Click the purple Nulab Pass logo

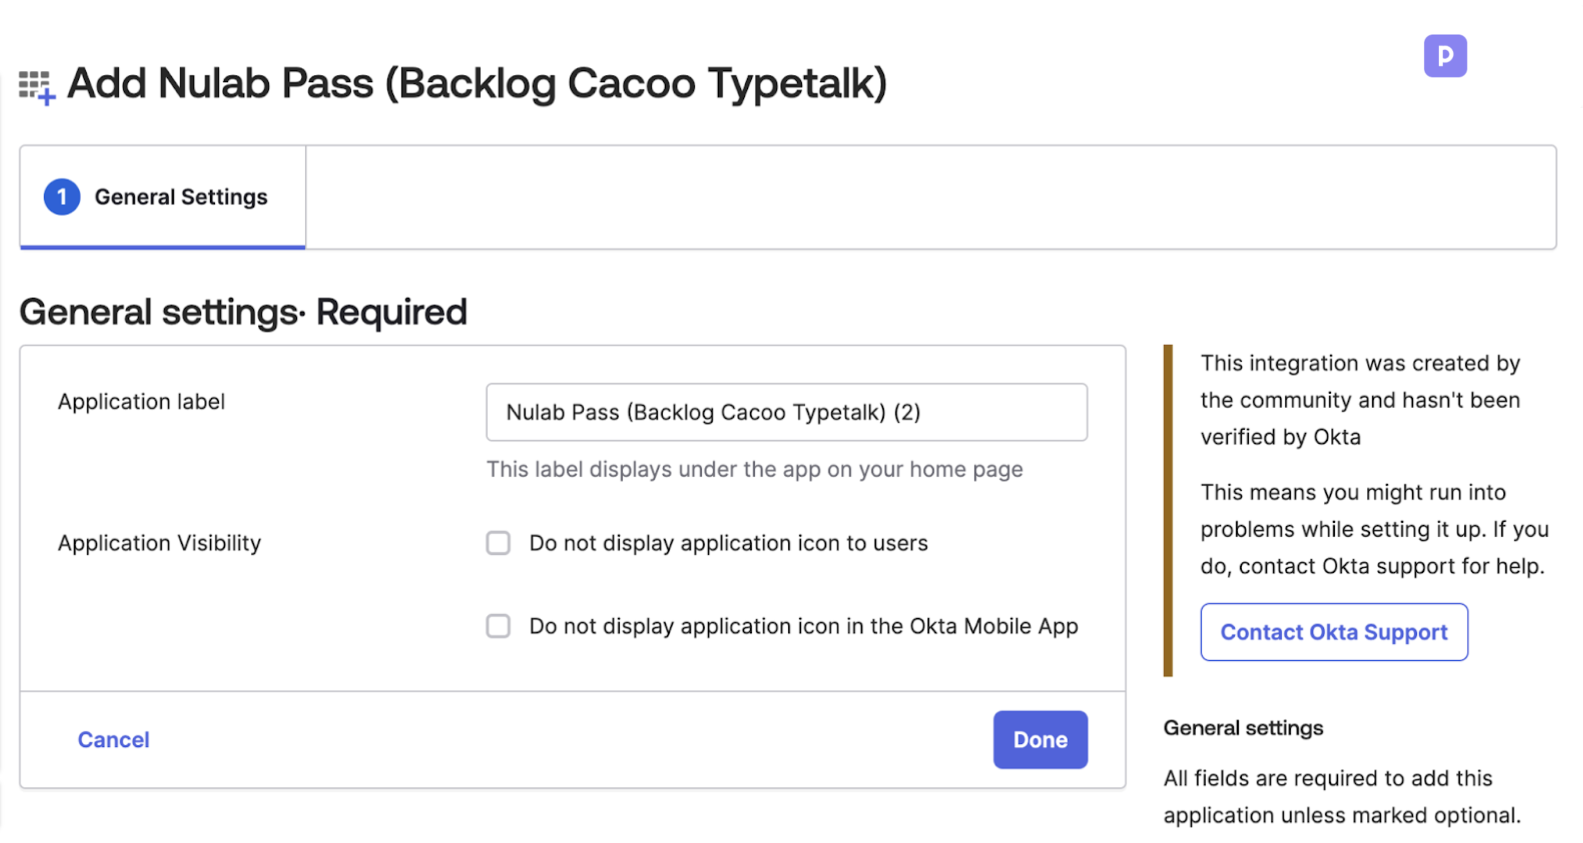1445,56
